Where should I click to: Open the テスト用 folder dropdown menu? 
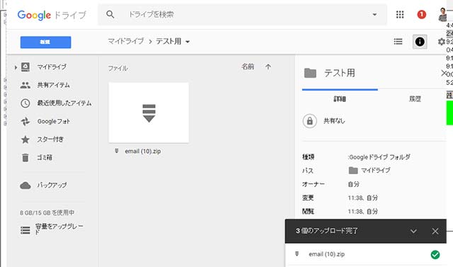tap(173, 41)
